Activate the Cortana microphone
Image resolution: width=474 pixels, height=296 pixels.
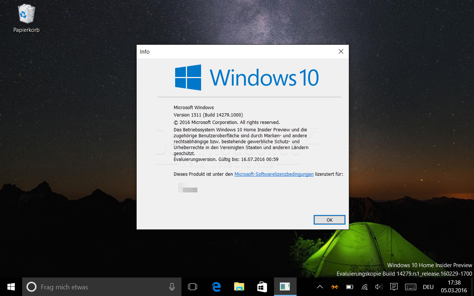pyautogui.click(x=172, y=287)
